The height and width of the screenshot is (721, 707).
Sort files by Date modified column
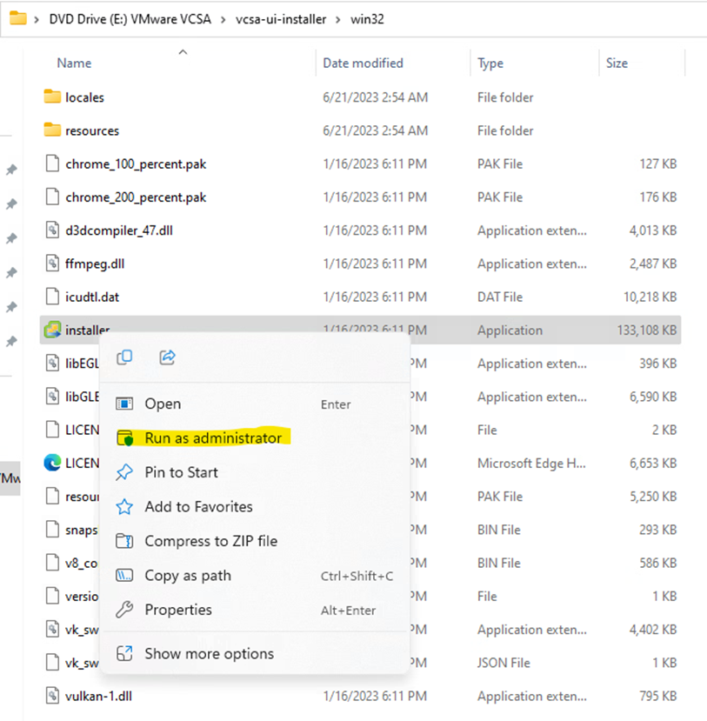click(363, 63)
